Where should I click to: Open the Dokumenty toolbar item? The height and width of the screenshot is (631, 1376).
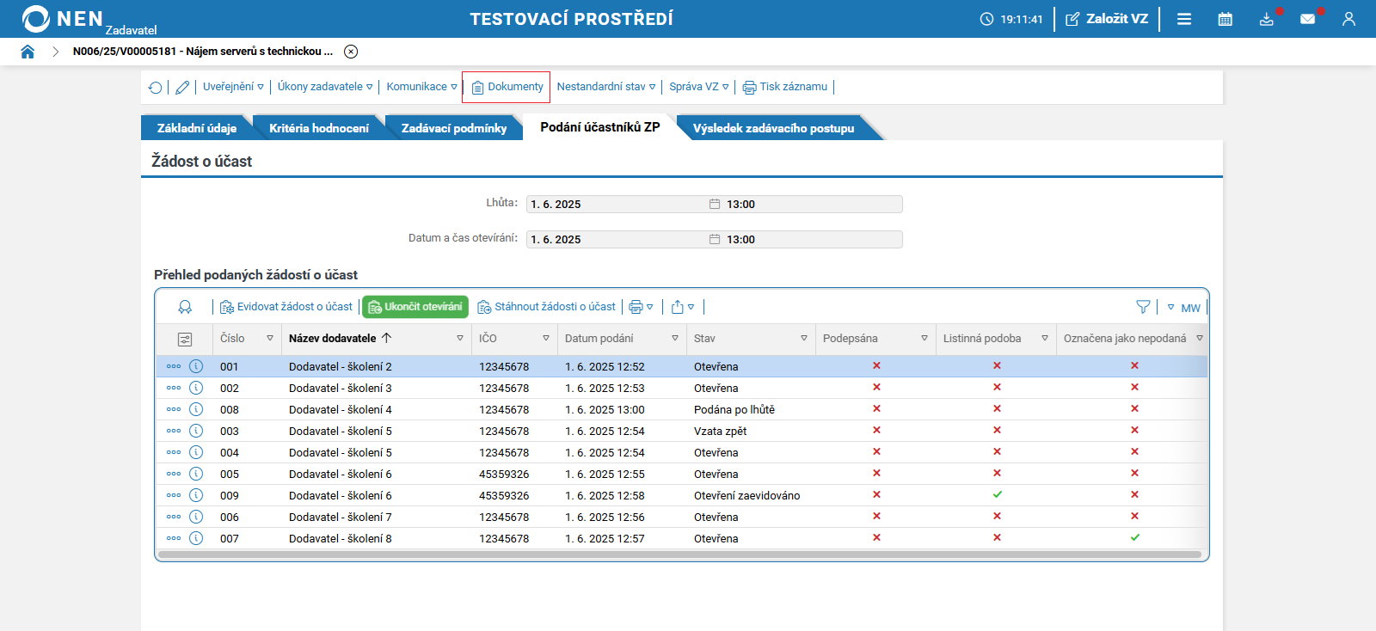(x=507, y=87)
